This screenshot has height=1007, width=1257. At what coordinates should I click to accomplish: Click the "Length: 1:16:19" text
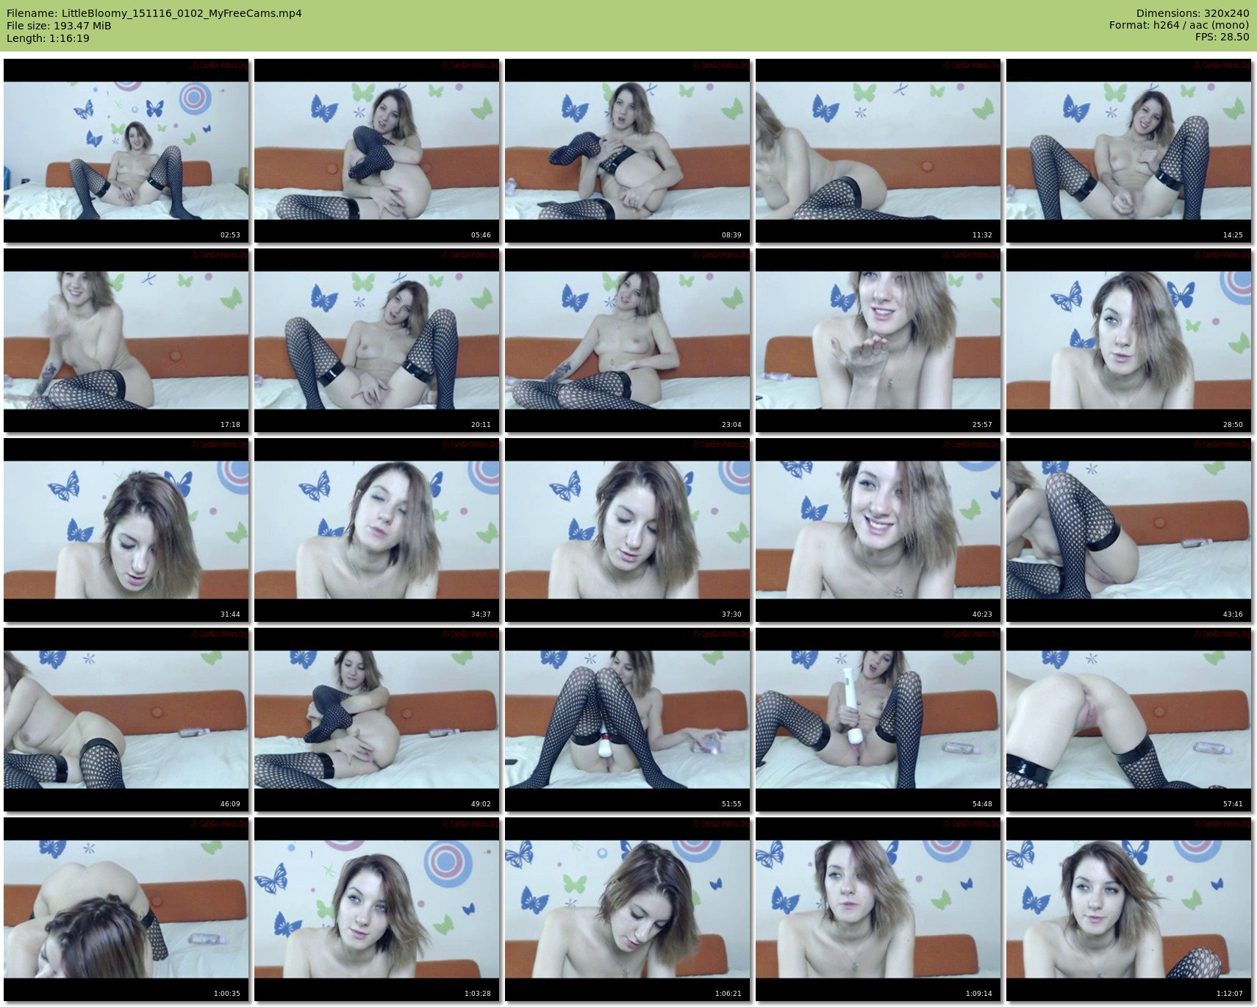(x=48, y=38)
